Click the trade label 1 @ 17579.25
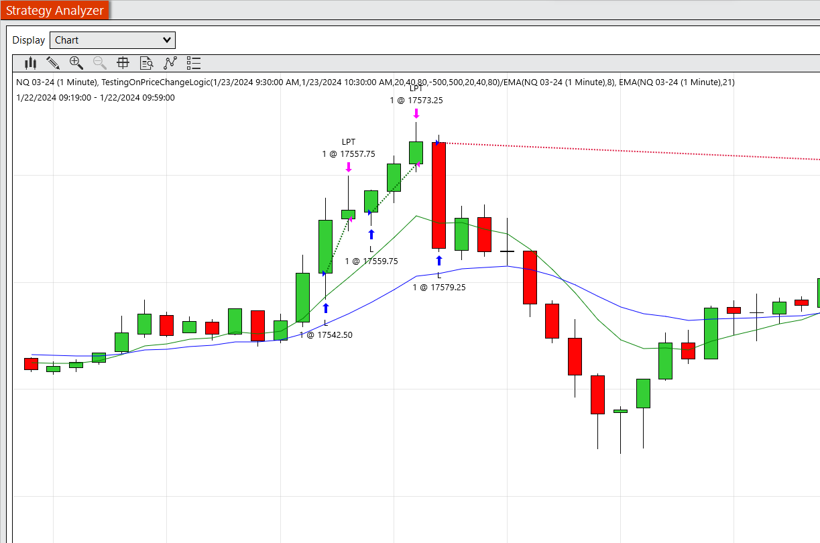Viewport: 820px width, 543px height. (439, 287)
